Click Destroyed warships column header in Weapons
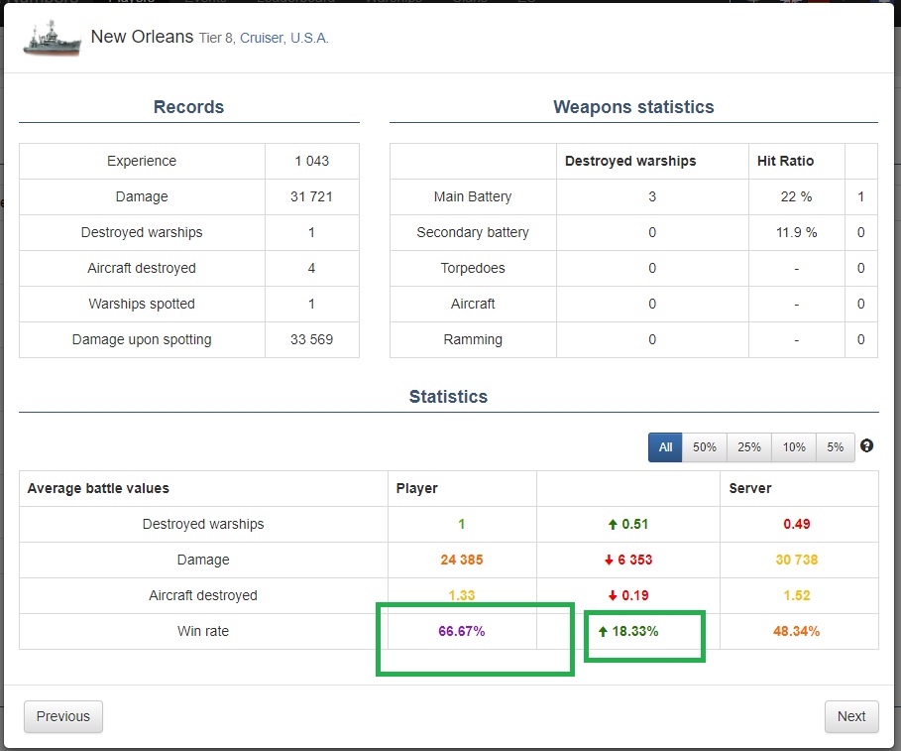 (630, 161)
